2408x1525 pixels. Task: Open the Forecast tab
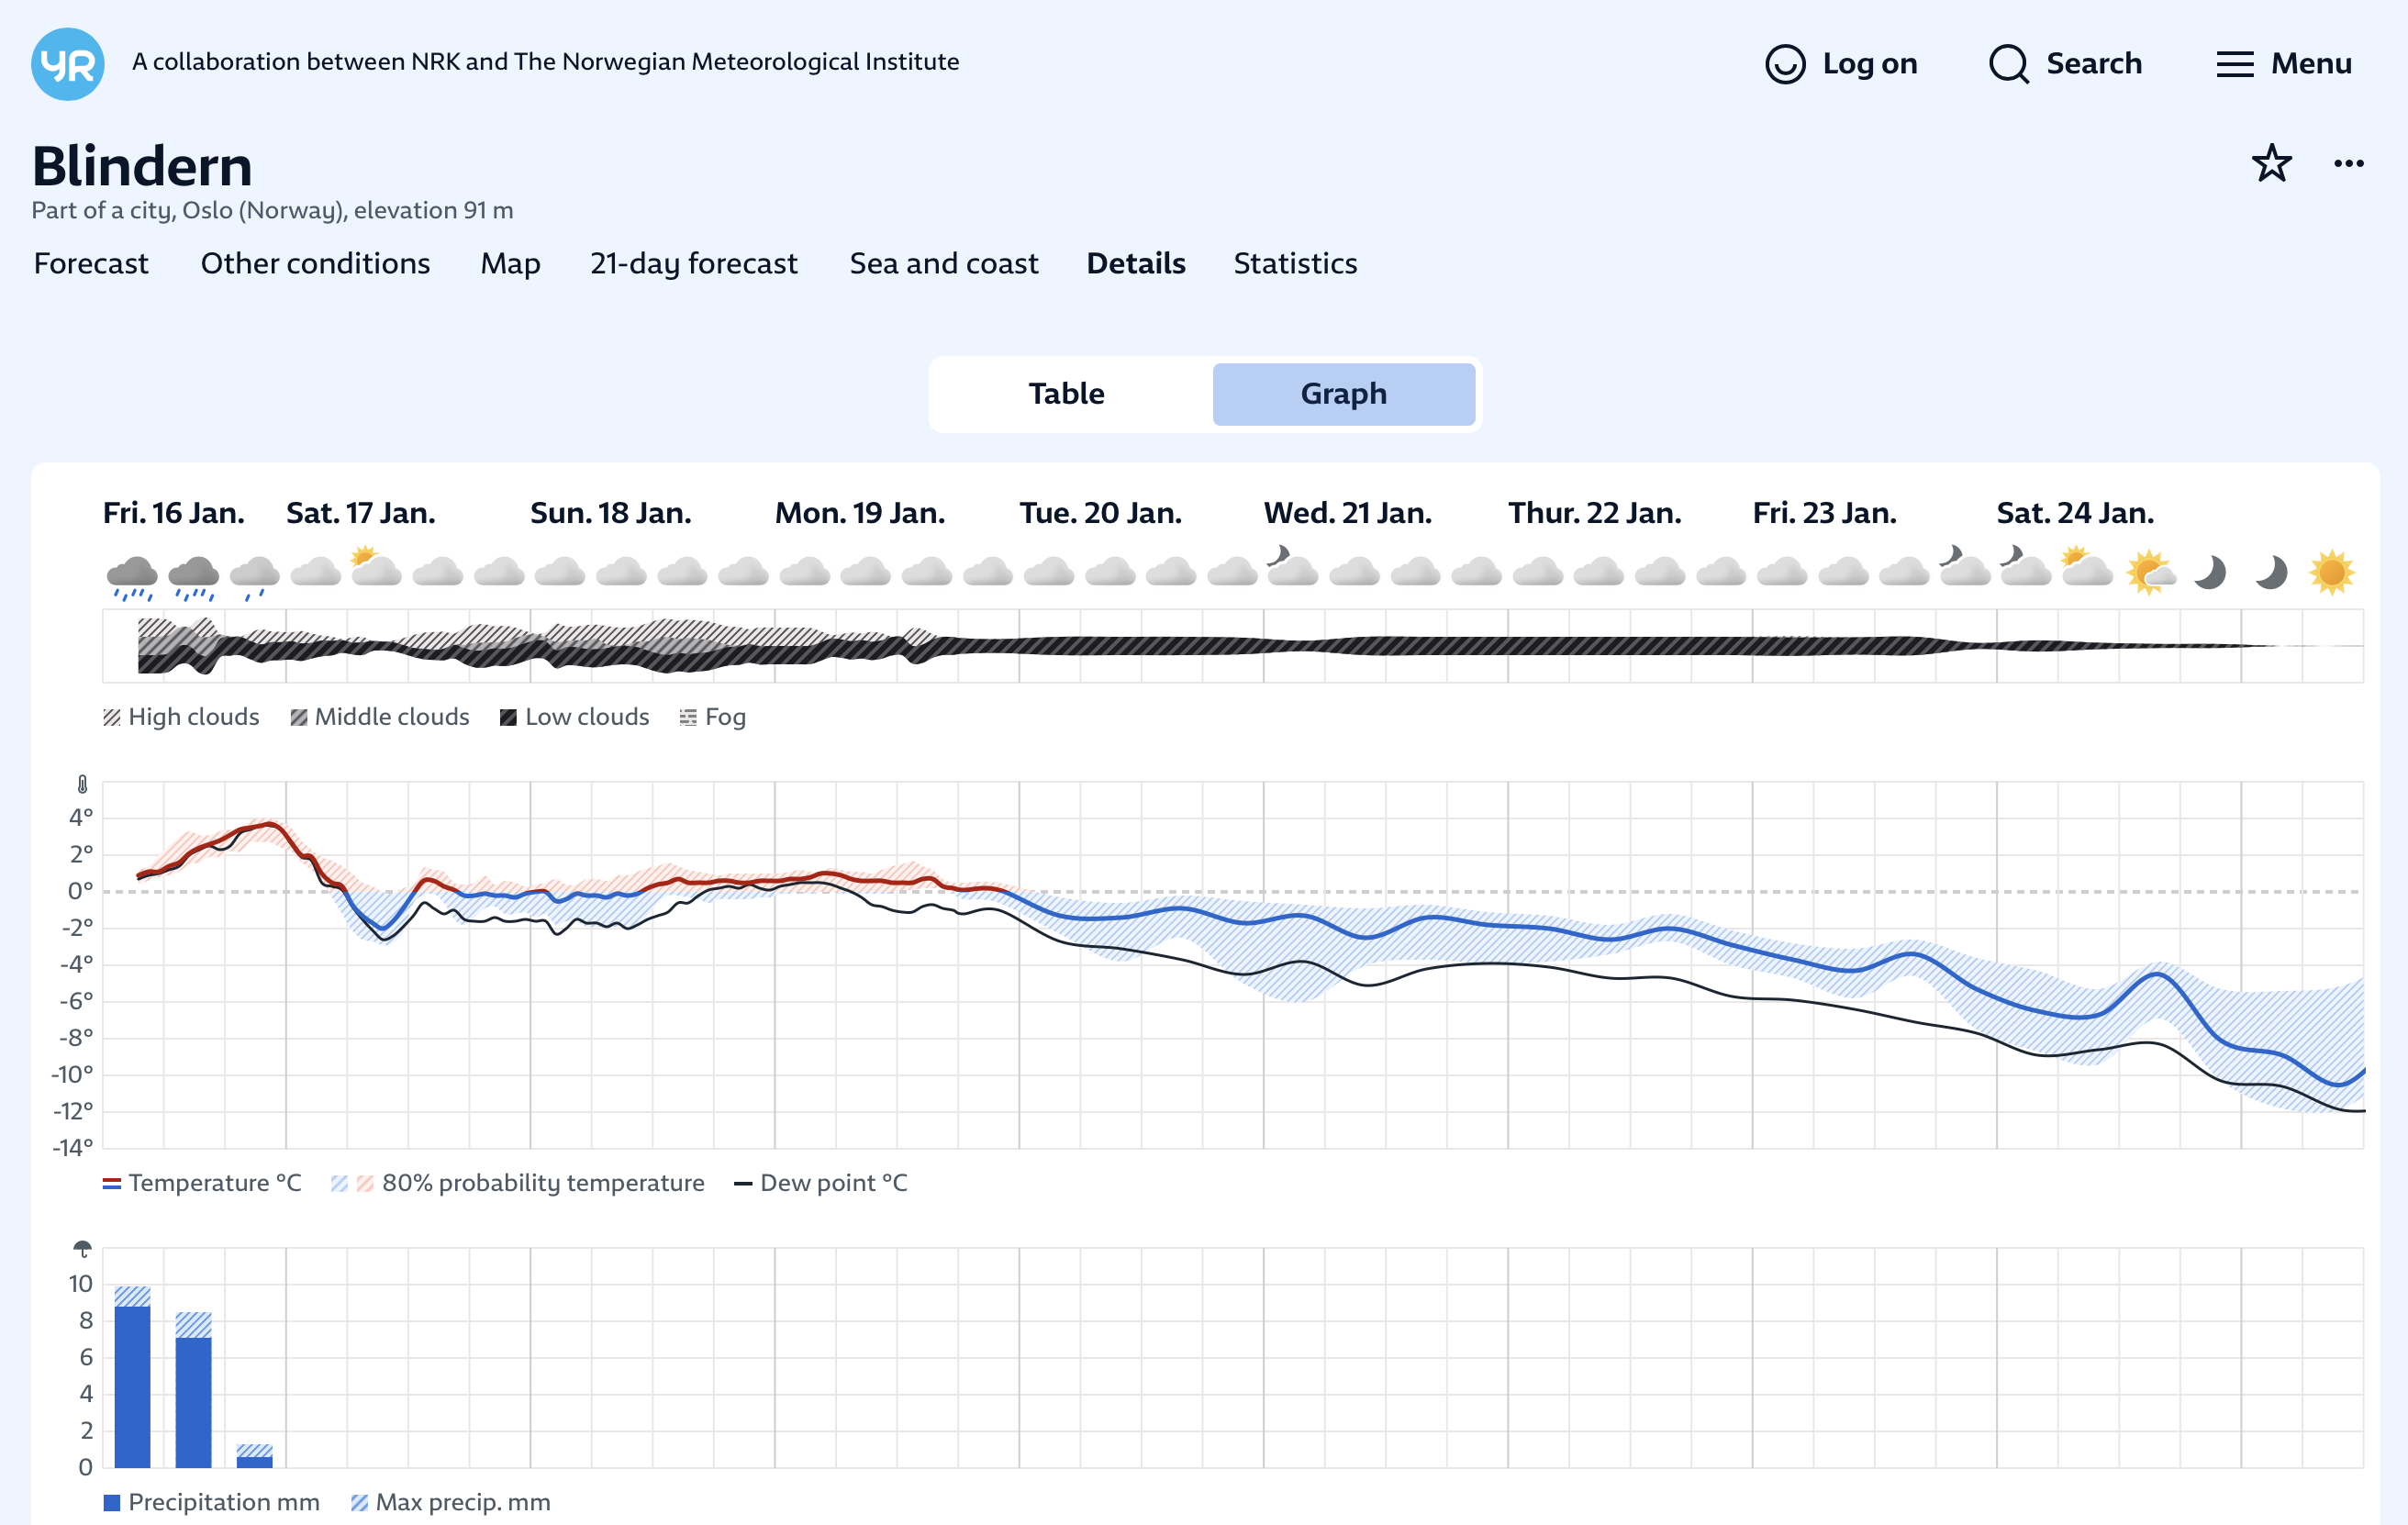[x=91, y=263]
